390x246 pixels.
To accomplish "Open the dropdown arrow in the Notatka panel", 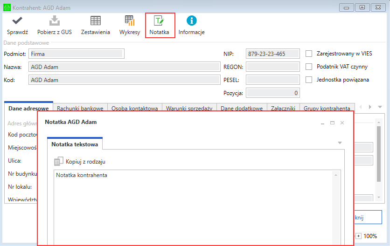I will [x=340, y=143].
